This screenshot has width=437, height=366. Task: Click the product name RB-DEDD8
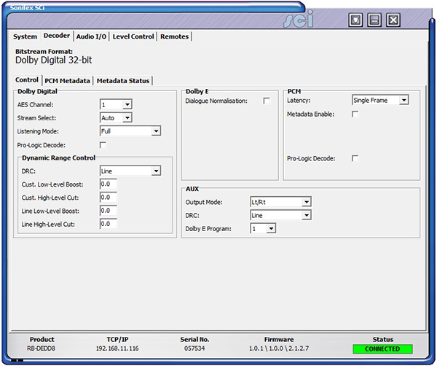coord(42,349)
